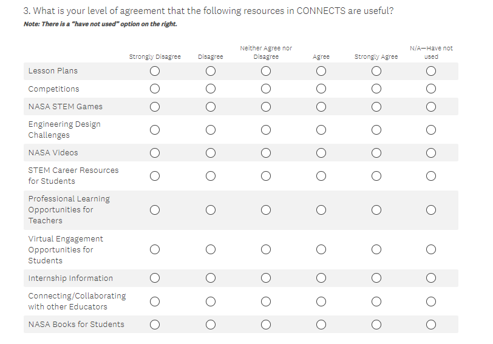Choose Disagree for NASA STEM Games
The width and height of the screenshot is (493, 344).
coord(210,107)
